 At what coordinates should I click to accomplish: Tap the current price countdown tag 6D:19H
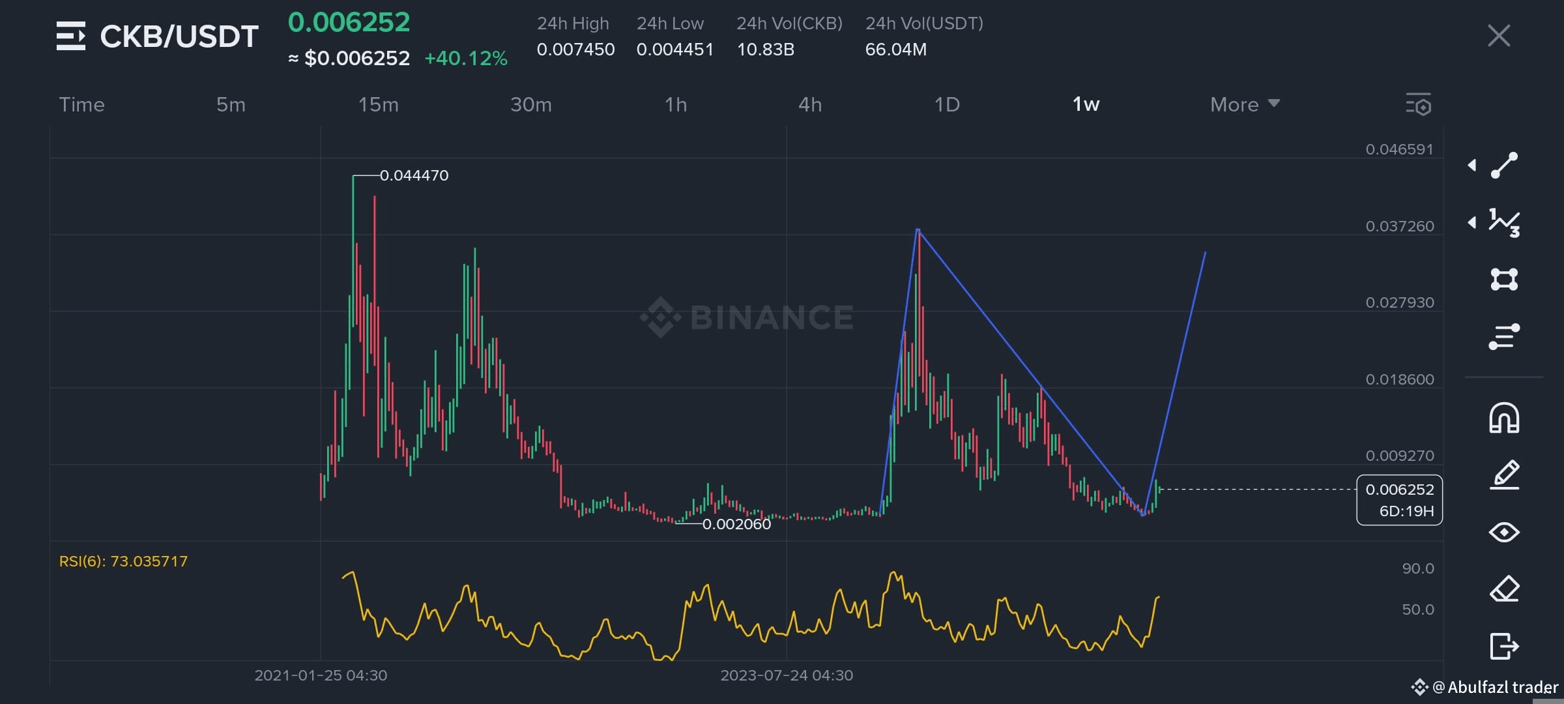(1400, 500)
